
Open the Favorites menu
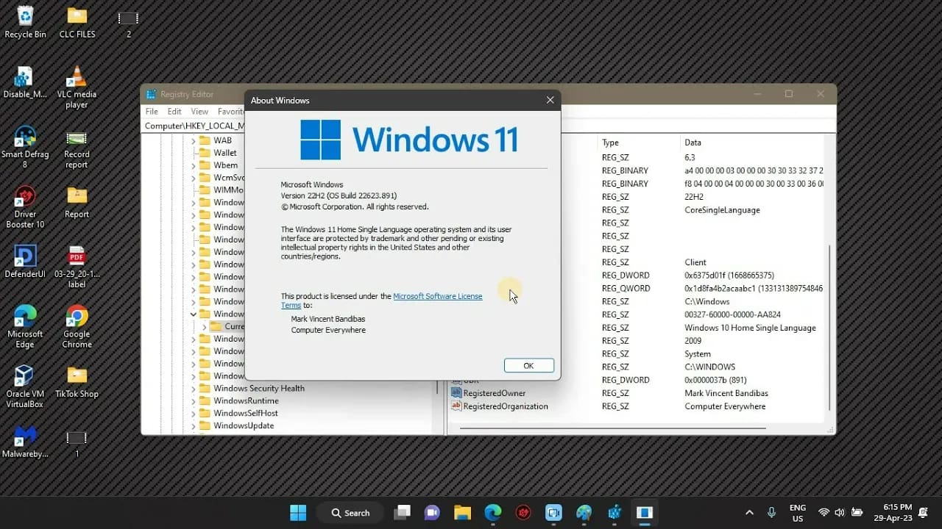(x=231, y=111)
